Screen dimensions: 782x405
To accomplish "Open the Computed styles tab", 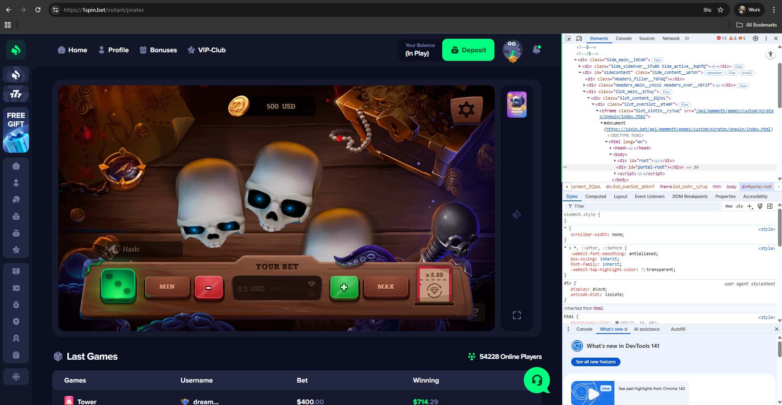I will (x=596, y=196).
